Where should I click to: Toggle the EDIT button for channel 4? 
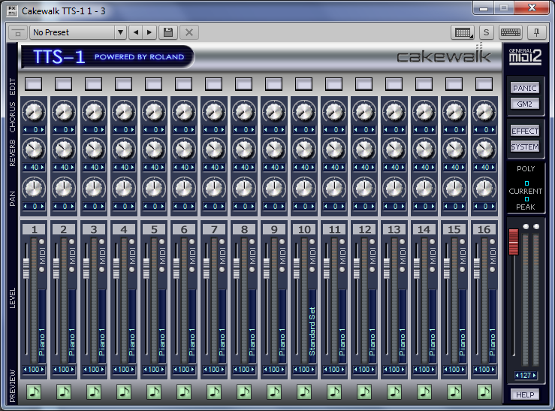123,84
